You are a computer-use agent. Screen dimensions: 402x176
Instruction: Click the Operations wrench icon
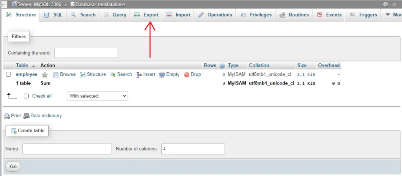pos(201,15)
